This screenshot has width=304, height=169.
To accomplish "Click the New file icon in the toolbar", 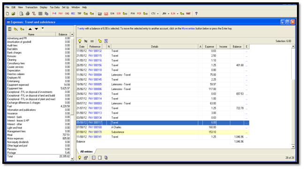I will click(8, 14).
